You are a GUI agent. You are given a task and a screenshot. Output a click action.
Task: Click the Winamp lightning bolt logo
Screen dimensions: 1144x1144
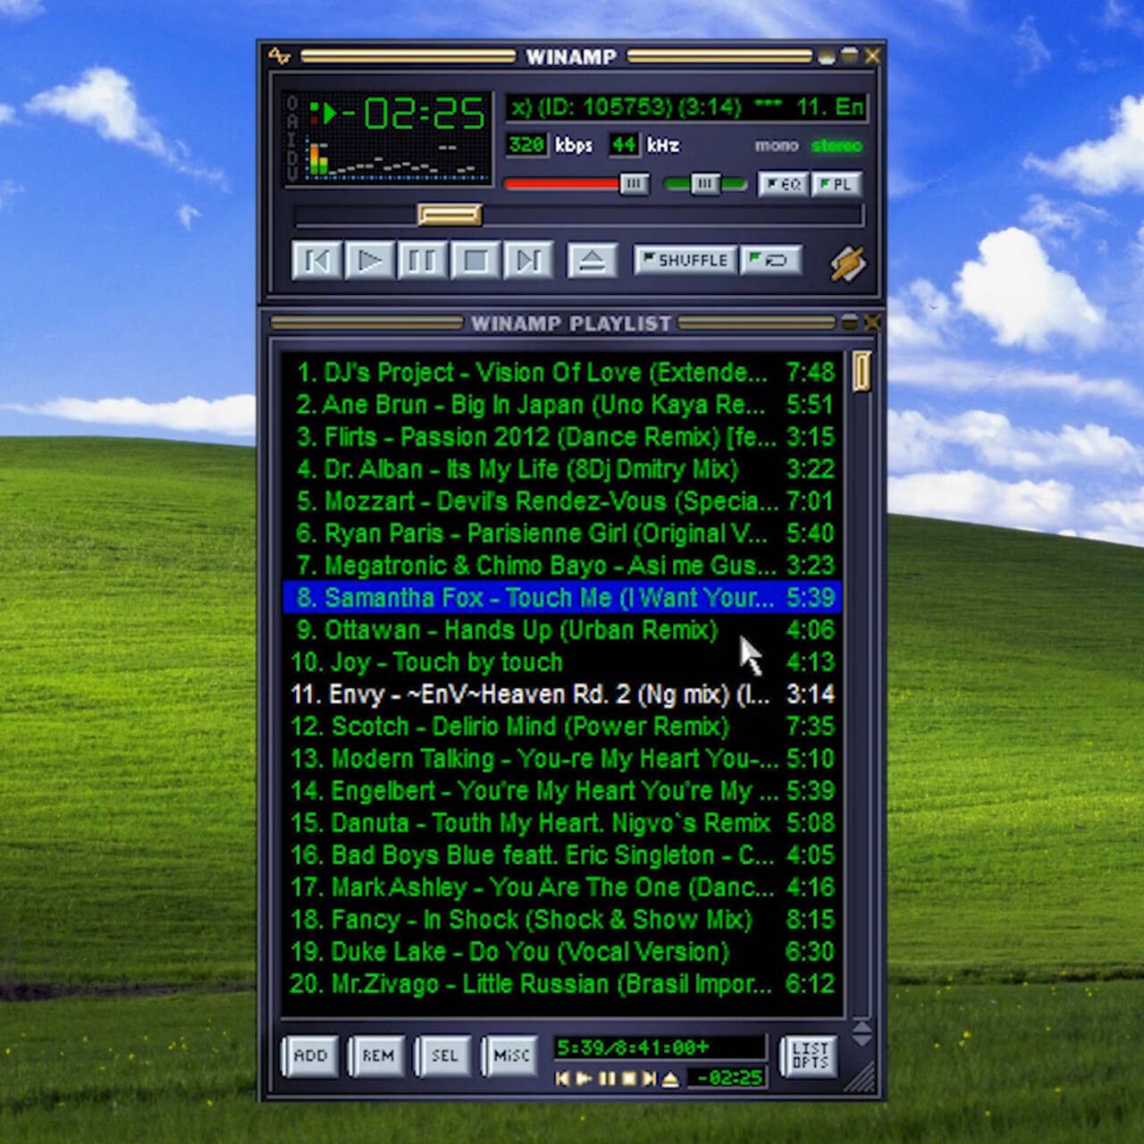coord(847,264)
